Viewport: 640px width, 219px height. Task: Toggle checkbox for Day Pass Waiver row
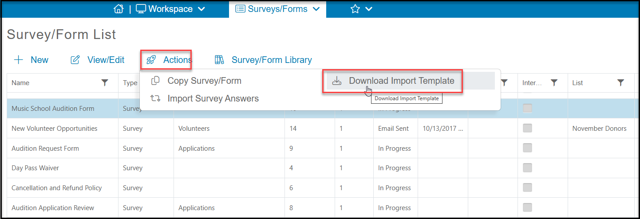point(527,168)
